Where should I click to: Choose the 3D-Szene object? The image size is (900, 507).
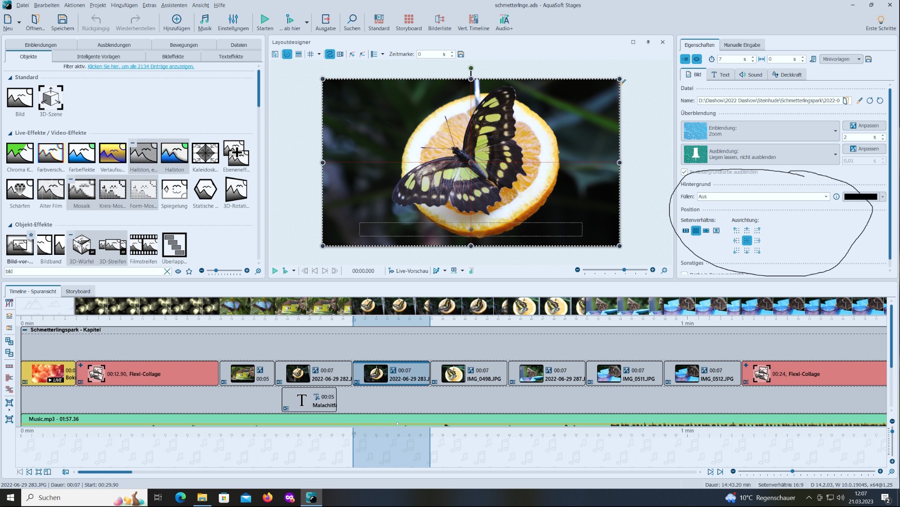(50, 98)
